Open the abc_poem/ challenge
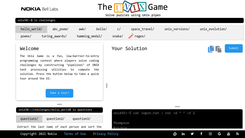This screenshot has height=138, width=245. click(x=60, y=29)
